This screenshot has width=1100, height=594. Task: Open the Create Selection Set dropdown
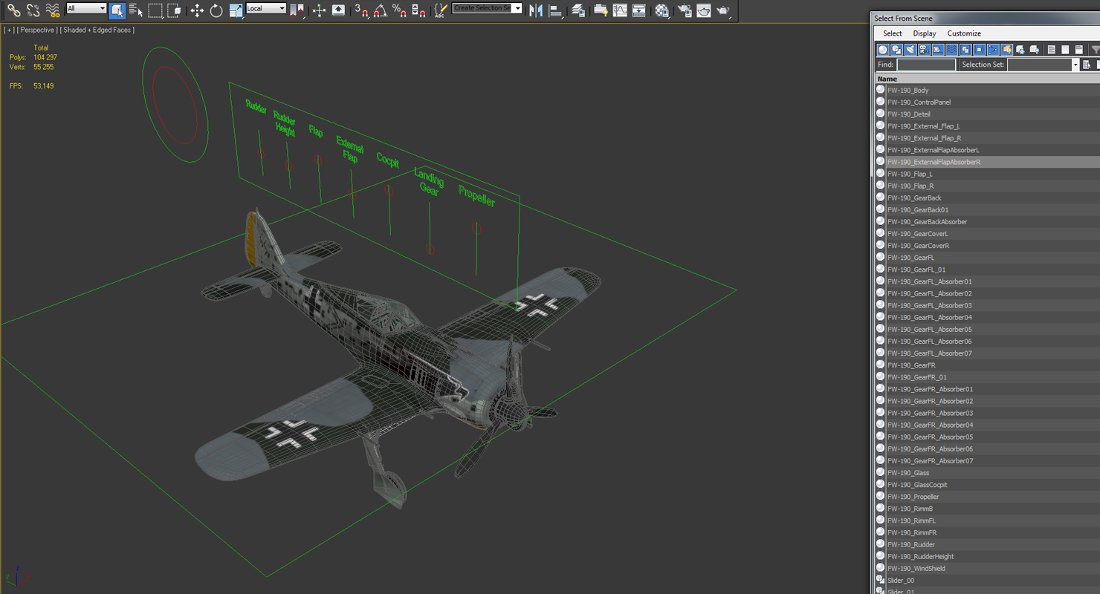[488, 8]
